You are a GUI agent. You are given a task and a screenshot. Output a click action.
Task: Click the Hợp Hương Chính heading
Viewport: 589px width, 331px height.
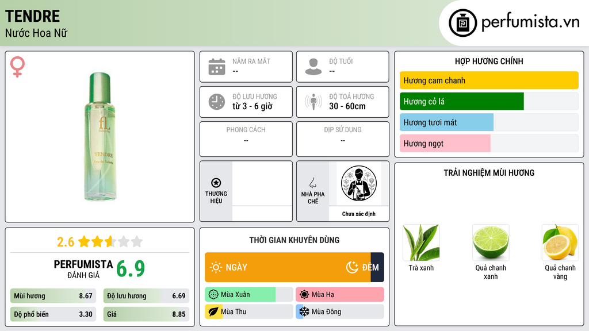click(x=489, y=61)
